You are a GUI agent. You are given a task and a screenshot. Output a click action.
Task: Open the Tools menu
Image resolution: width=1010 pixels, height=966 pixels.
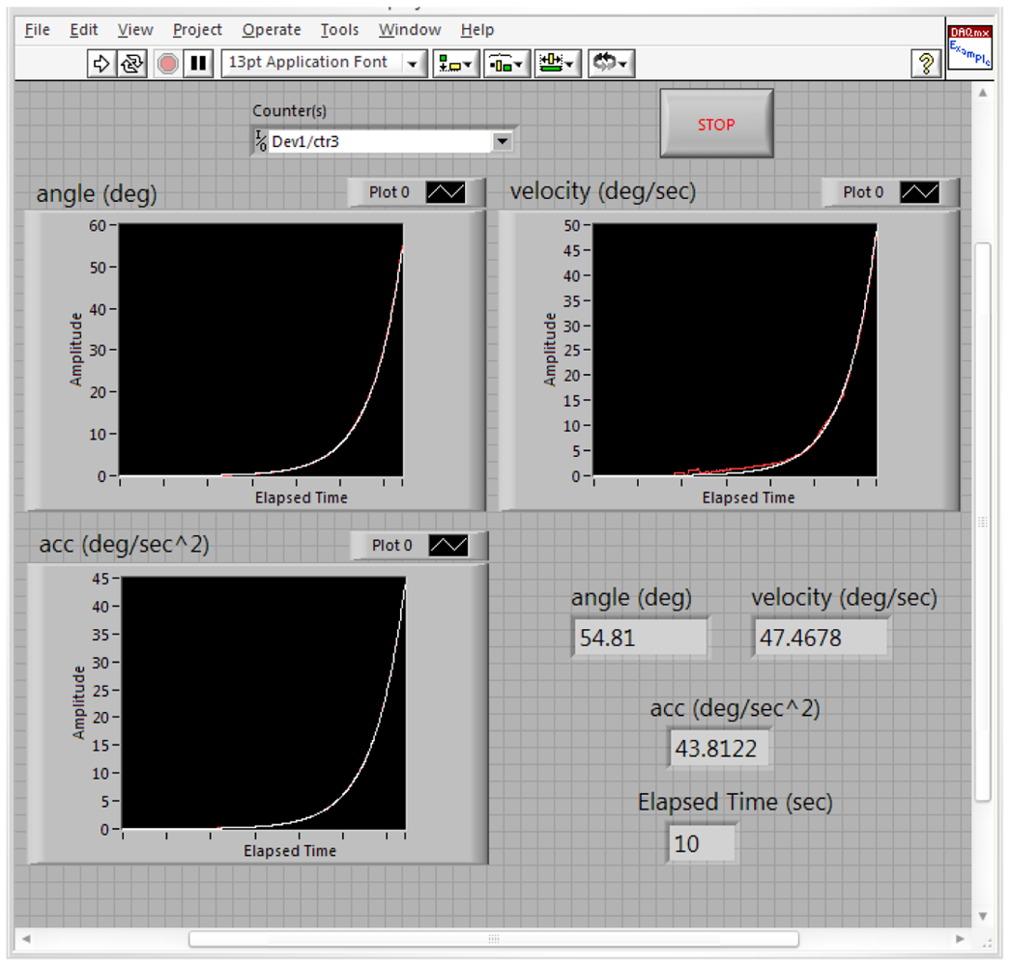(x=339, y=30)
